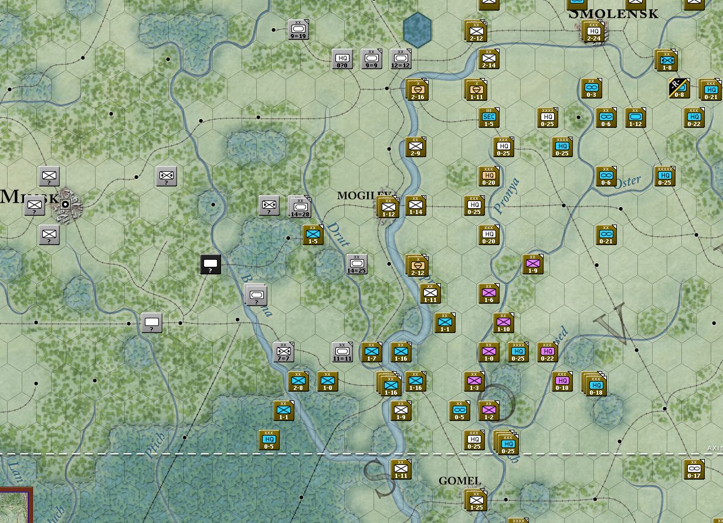The height and width of the screenshot is (523, 723).
Task: Select the unit labeled 0-21 with the infinity symbol
Action: (606, 235)
